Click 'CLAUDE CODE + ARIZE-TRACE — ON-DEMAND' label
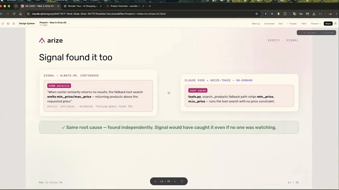 [x=219, y=81]
